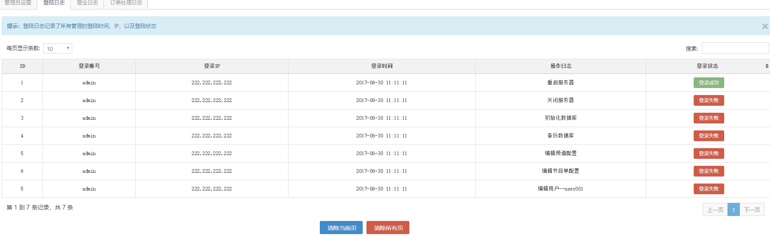Click login time in 编辑节目单配置 row
This screenshot has height=237, width=770.
[x=382, y=171]
